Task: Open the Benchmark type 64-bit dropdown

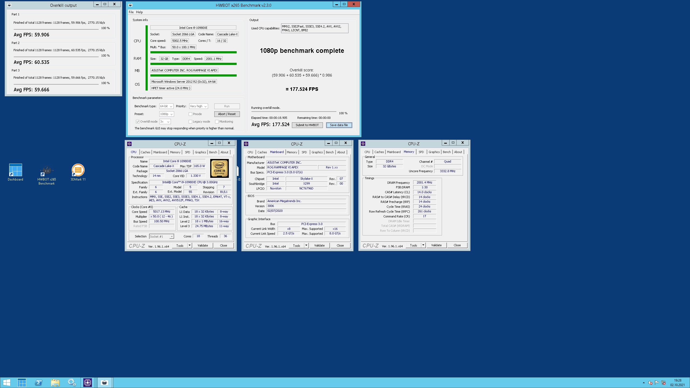Action: point(166,106)
